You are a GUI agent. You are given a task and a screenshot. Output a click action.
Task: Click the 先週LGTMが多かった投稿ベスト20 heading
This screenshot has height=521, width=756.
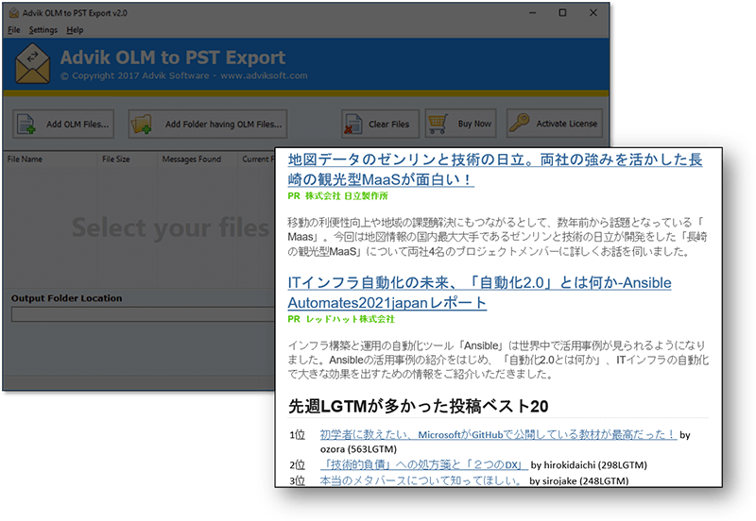418,407
